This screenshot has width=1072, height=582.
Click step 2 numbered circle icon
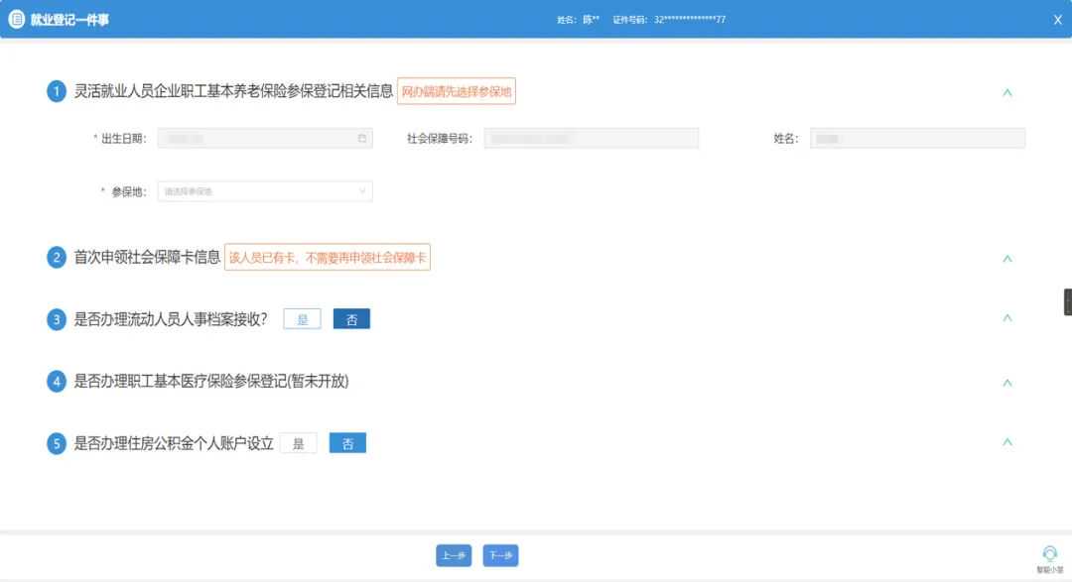pos(57,258)
